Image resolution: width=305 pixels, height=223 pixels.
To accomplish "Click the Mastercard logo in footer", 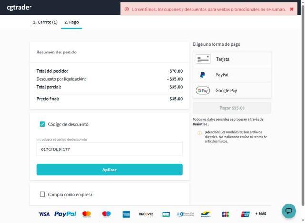I will [x=87, y=214].
